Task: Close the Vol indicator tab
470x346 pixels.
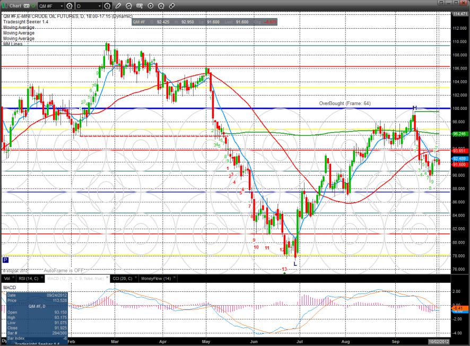Action: click(x=14, y=278)
